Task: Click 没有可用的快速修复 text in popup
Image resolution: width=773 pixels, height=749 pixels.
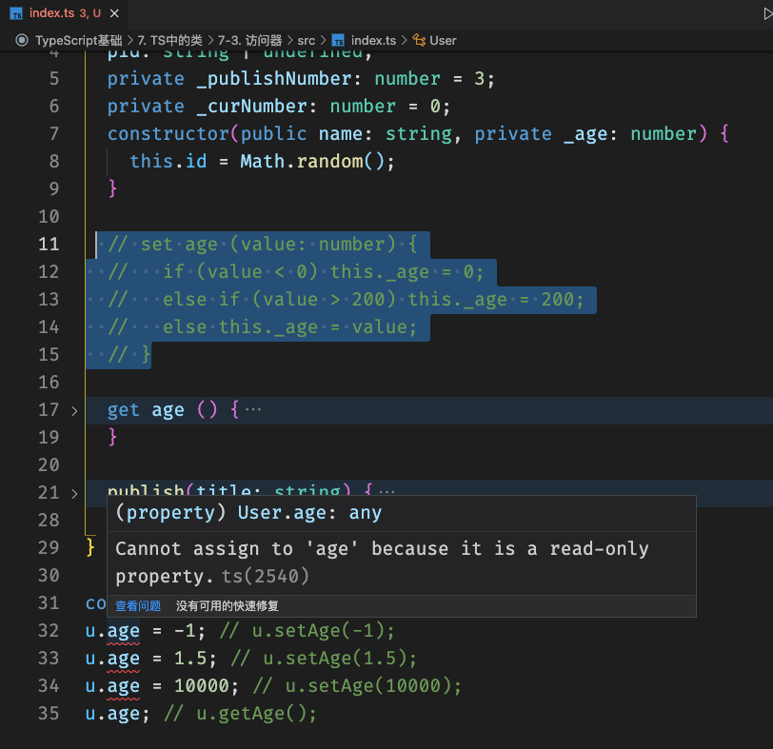Action: click(228, 605)
